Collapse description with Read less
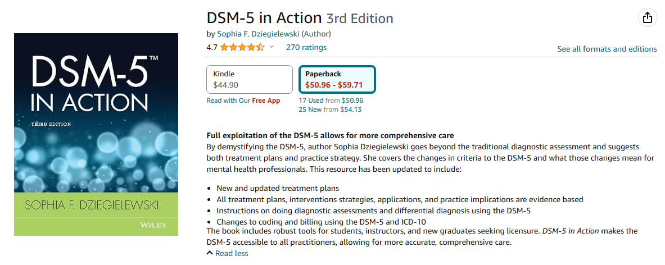The height and width of the screenshot is (265, 665). 232,254
